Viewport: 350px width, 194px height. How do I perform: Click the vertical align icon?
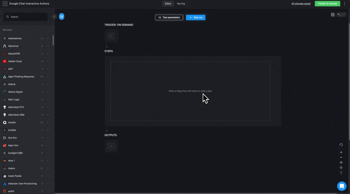(x=341, y=168)
